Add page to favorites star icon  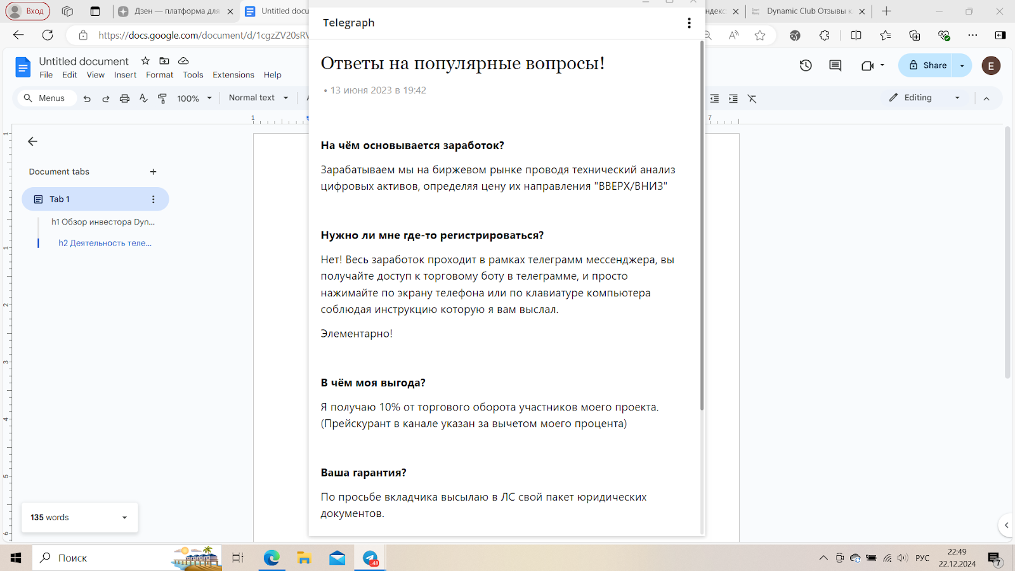click(x=760, y=36)
